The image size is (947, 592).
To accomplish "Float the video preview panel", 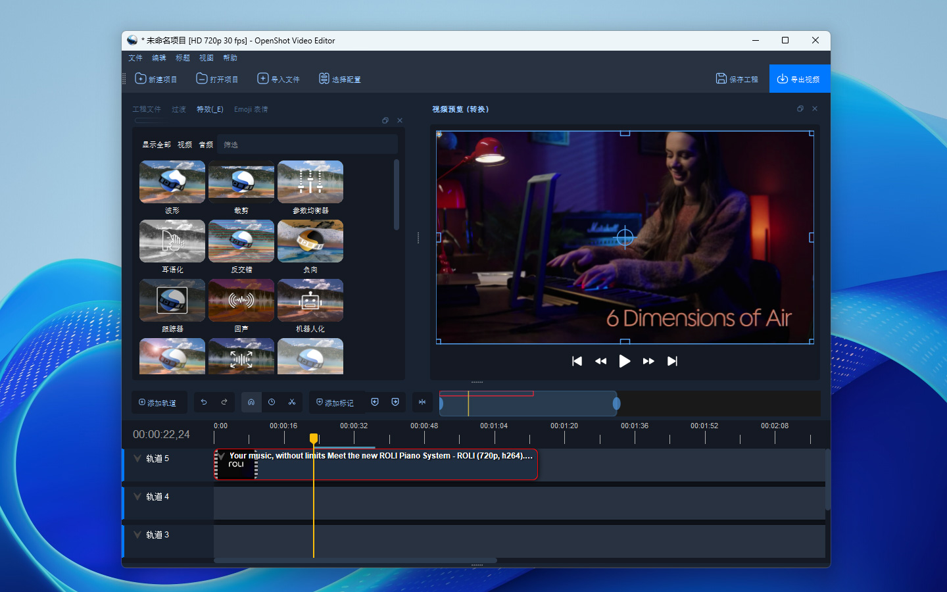I will (800, 109).
